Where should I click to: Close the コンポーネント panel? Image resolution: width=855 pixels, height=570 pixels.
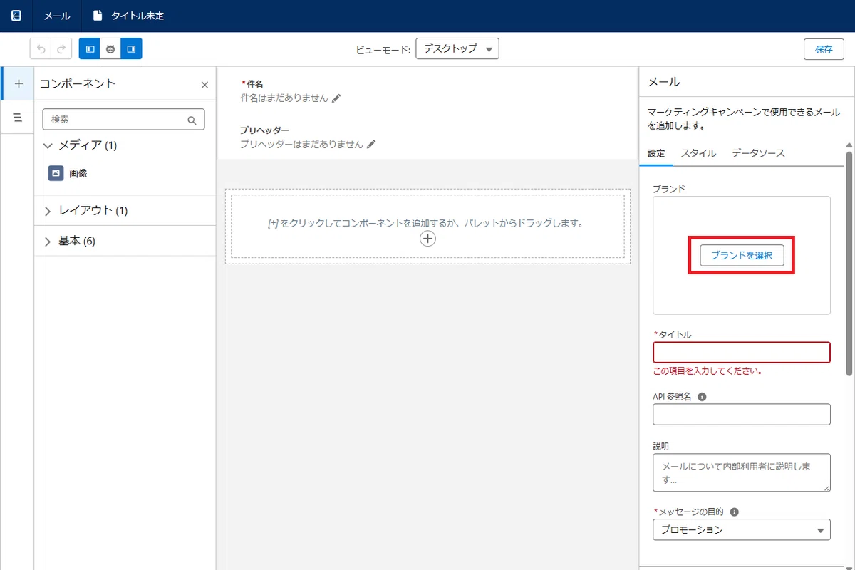point(204,85)
